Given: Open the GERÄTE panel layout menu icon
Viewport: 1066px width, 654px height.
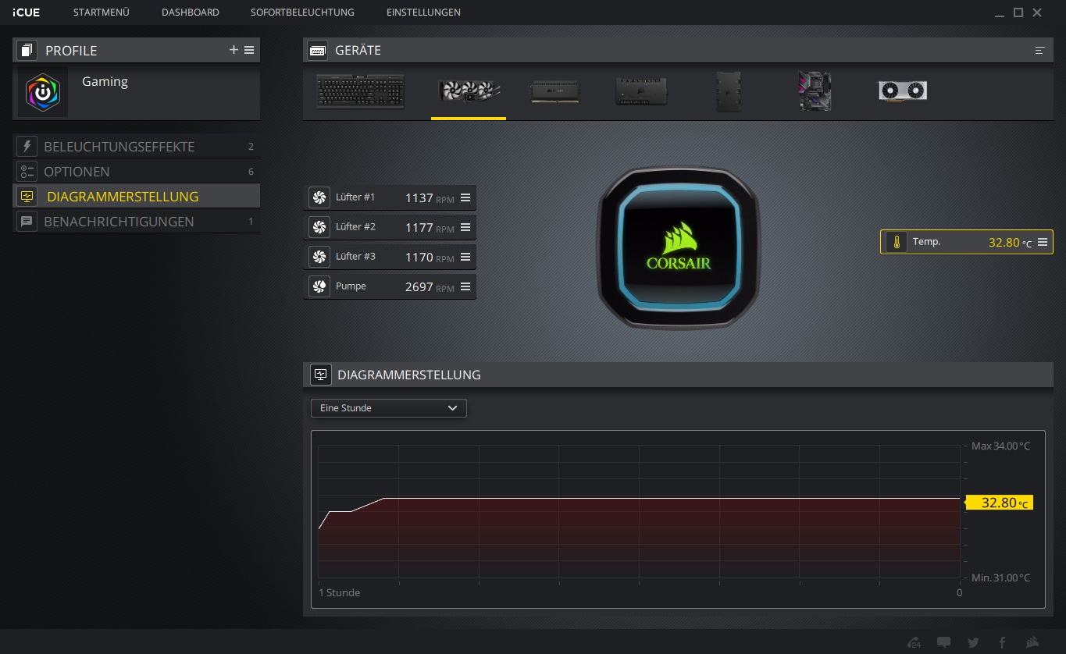Looking at the screenshot, I should tap(1039, 50).
